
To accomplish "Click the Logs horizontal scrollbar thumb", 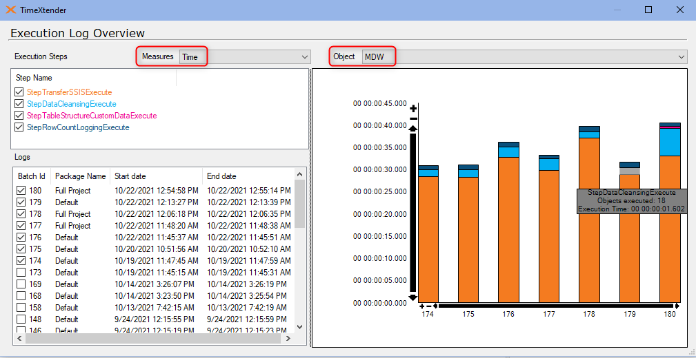I will (x=153, y=338).
